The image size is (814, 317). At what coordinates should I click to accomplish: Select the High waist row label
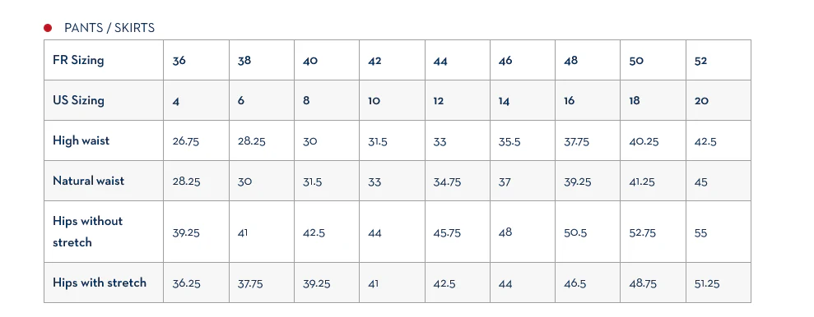pos(81,141)
